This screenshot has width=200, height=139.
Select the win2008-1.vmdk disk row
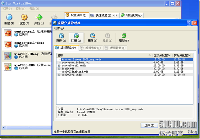[x=125, y=75]
